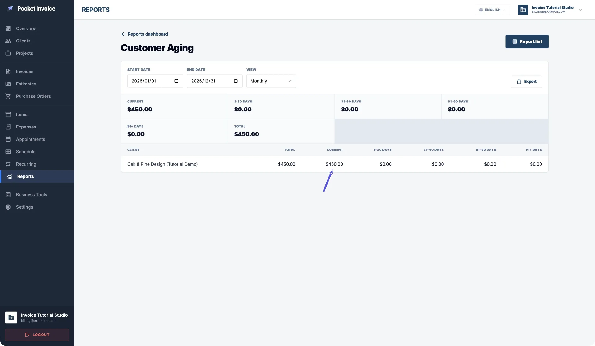Click the Items box icon
Viewport: 595px width, 346px height.
pyautogui.click(x=8, y=115)
